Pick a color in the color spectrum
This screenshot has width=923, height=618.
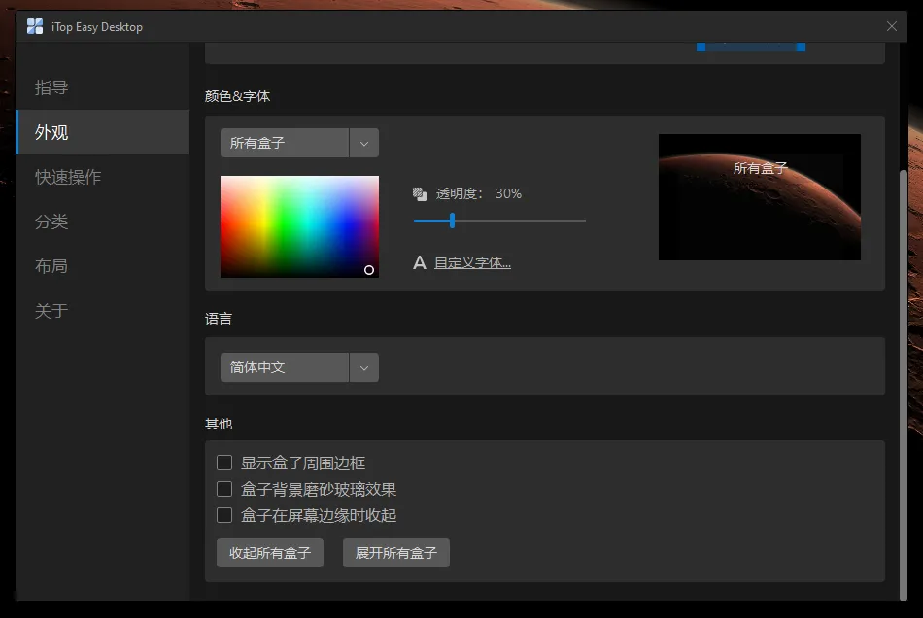pyautogui.click(x=299, y=226)
